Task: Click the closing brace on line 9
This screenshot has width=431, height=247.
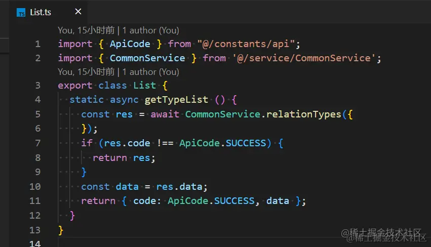Action: click(84, 172)
